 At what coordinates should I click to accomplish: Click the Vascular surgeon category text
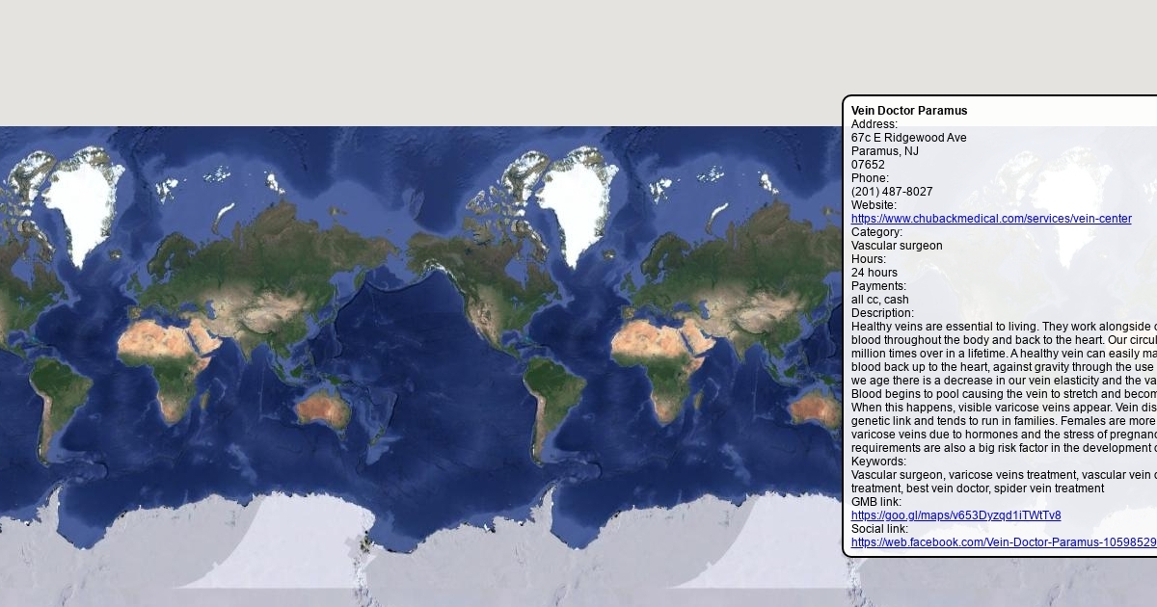tap(897, 246)
